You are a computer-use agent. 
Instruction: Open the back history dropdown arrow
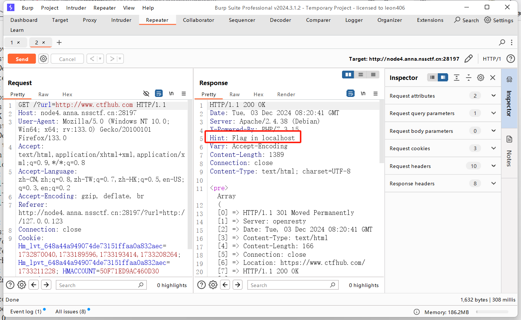[100, 58]
